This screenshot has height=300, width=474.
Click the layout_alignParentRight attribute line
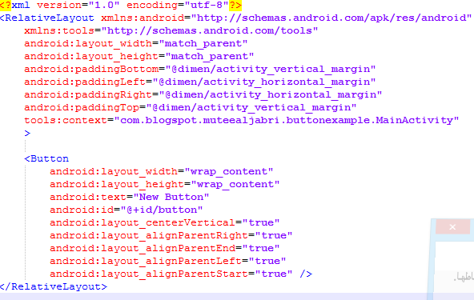point(171,235)
